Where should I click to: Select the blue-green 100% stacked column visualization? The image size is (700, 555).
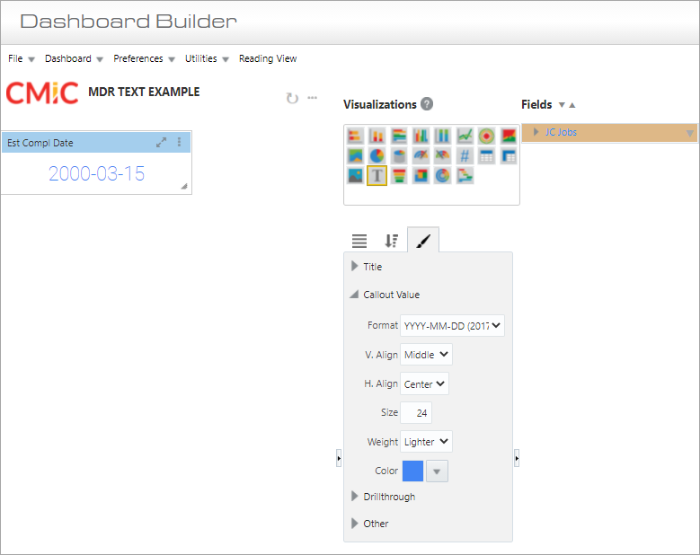442,136
